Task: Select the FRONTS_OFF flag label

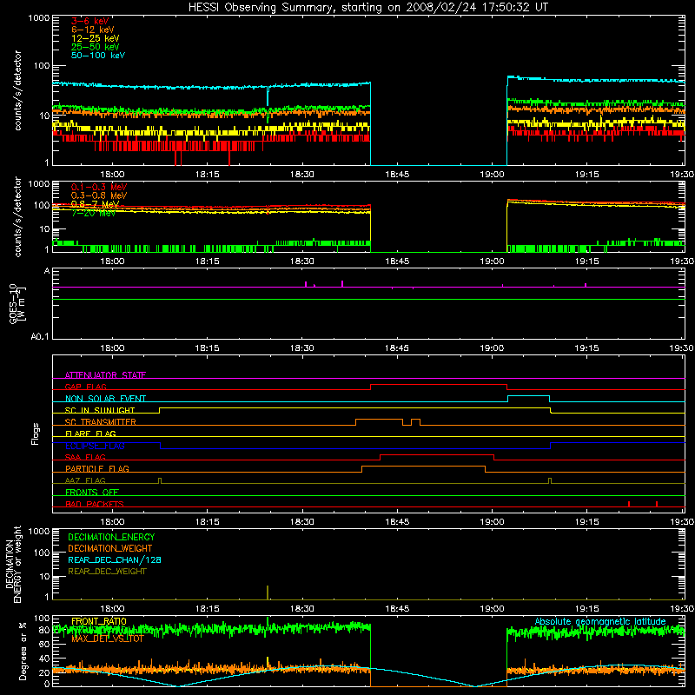Action: tap(92, 492)
